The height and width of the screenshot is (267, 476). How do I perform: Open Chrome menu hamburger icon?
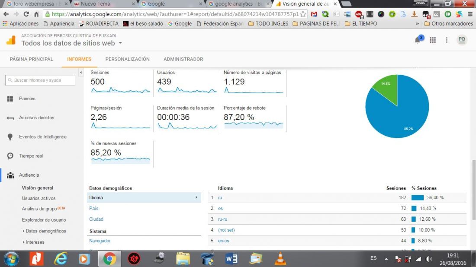point(470,14)
